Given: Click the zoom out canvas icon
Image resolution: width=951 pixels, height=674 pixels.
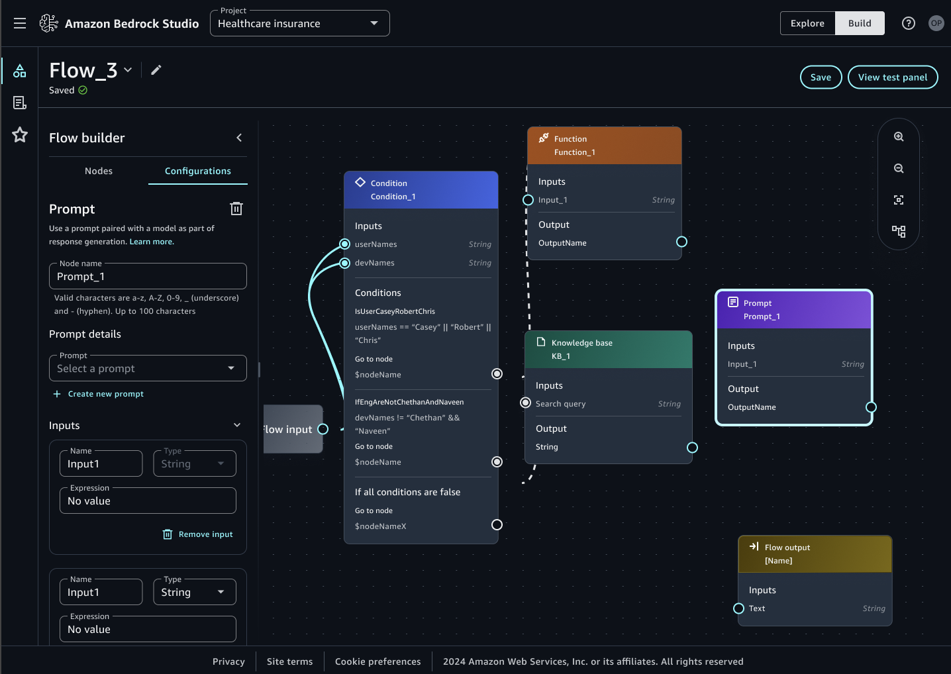Looking at the screenshot, I should [899, 168].
